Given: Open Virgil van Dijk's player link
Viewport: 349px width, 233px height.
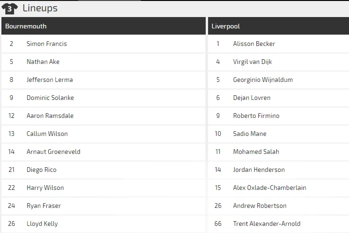Looking at the screenshot, I should (253, 62).
